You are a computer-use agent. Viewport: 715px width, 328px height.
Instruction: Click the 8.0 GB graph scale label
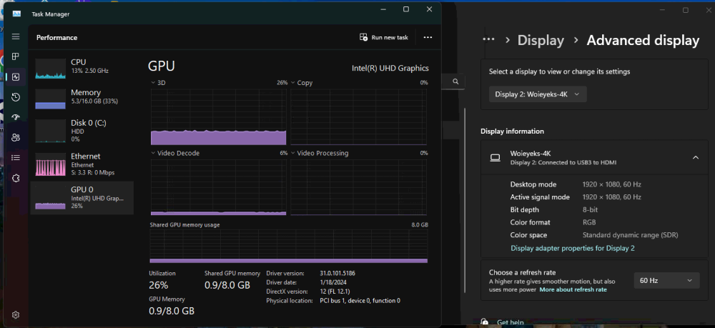coord(420,225)
